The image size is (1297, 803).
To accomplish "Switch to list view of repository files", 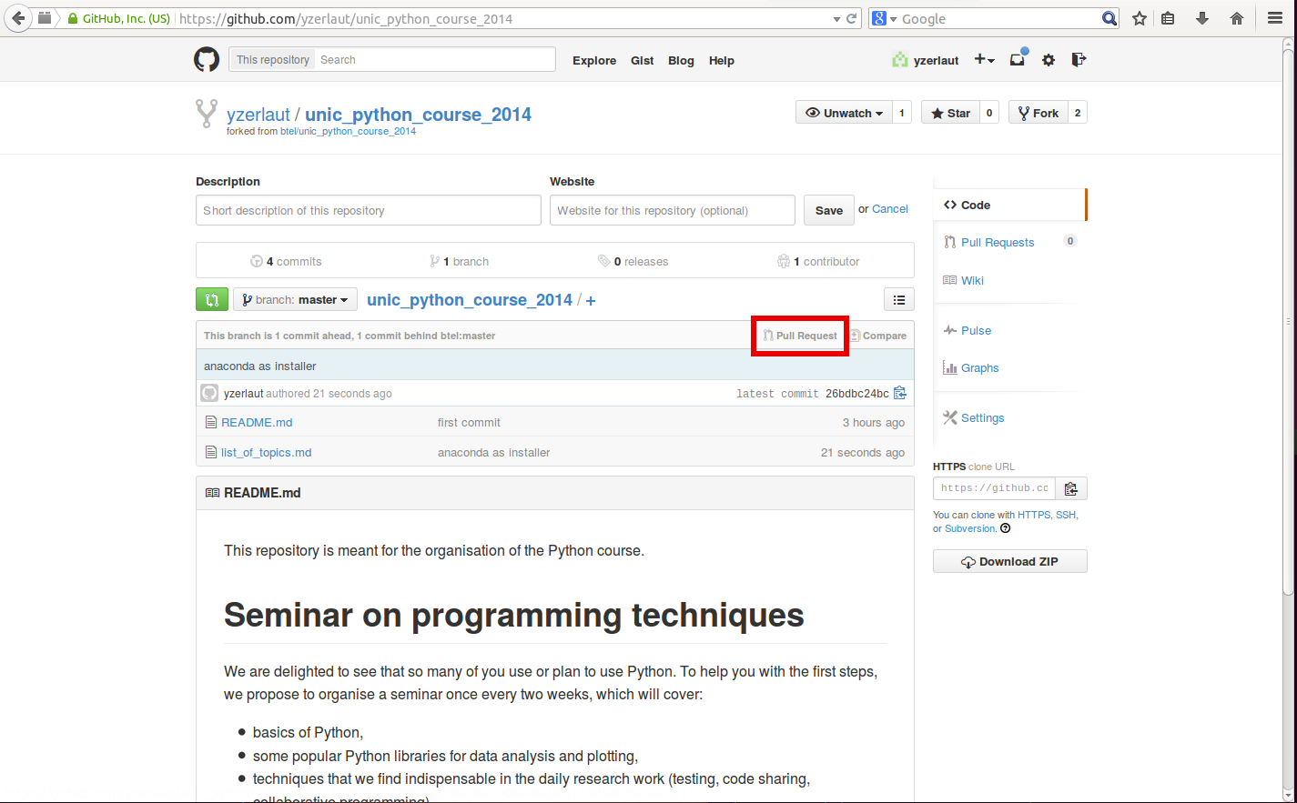I will pyautogui.click(x=898, y=299).
